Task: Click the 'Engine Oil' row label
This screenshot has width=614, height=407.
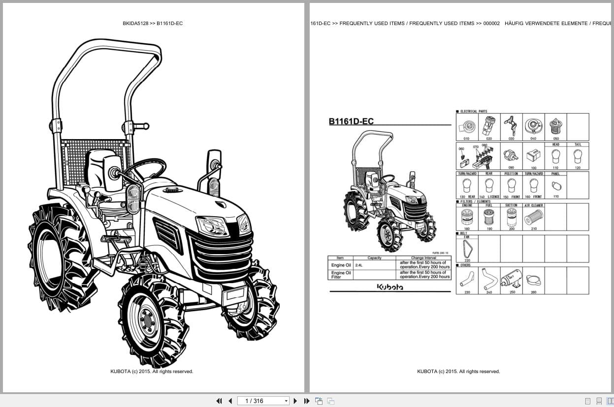Action: [x=341, y=265]
